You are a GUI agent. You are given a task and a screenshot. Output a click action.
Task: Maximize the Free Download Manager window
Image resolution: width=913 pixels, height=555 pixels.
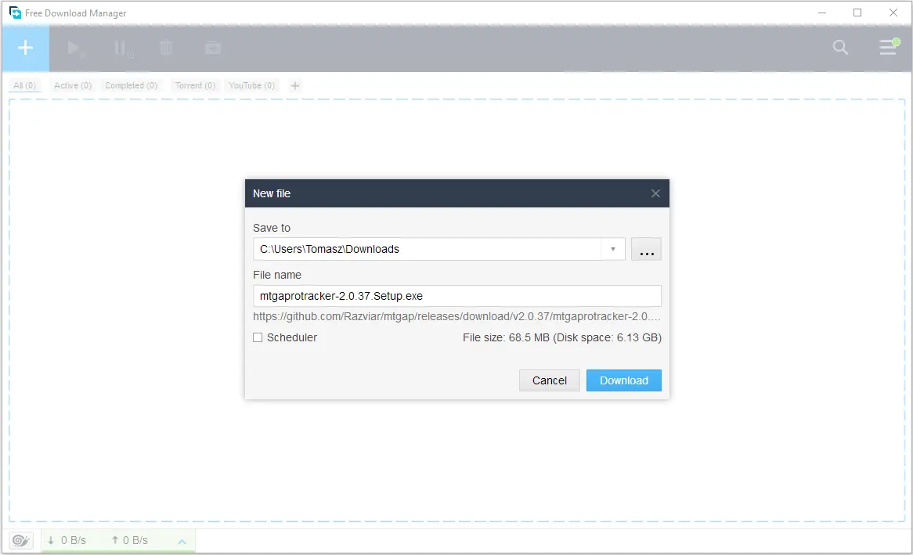[857, 13]
